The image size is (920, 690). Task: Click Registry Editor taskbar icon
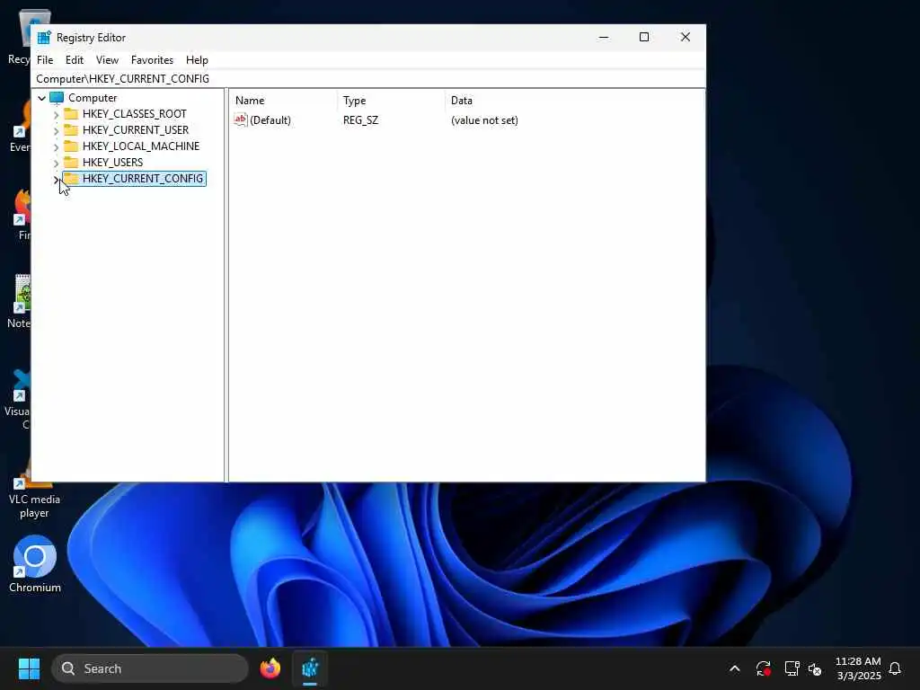click(x=310, y=668)
